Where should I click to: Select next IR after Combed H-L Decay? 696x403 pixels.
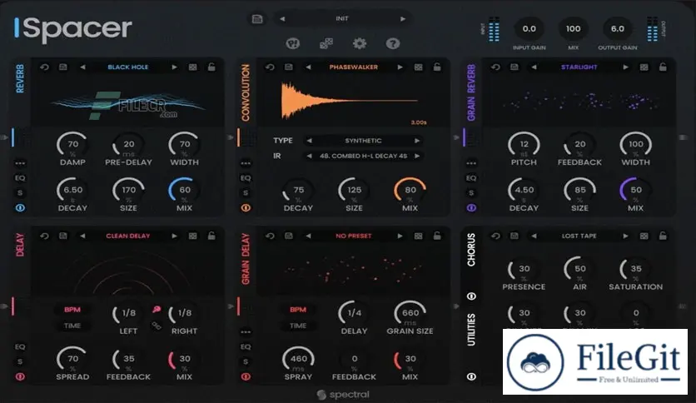417,157
